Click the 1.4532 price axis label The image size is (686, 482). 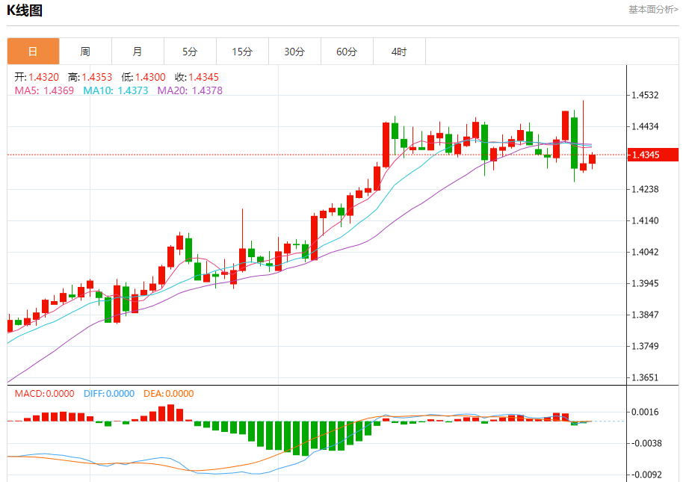[645, 96]
